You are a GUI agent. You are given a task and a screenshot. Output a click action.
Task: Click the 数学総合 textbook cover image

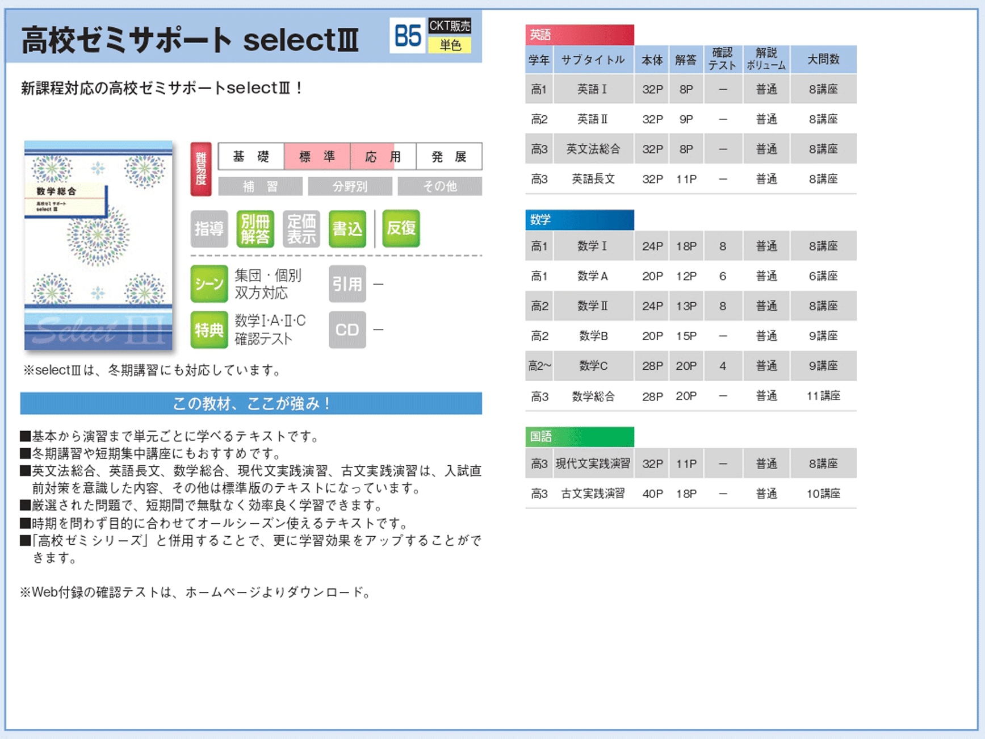[x=98, y=245]
